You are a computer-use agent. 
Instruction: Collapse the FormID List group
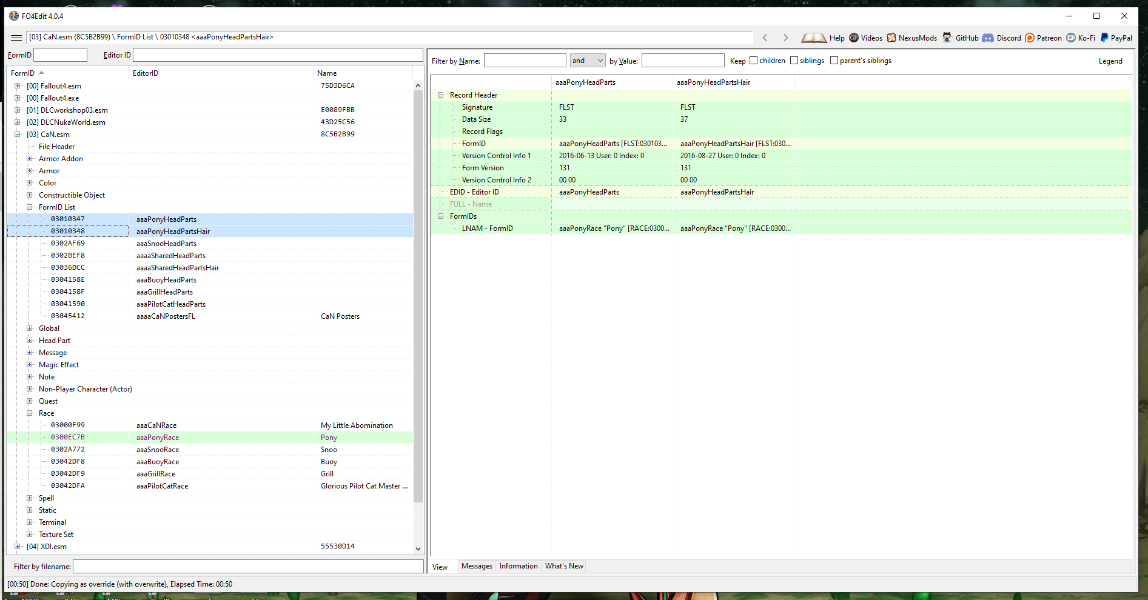click(x=30, y=207)
